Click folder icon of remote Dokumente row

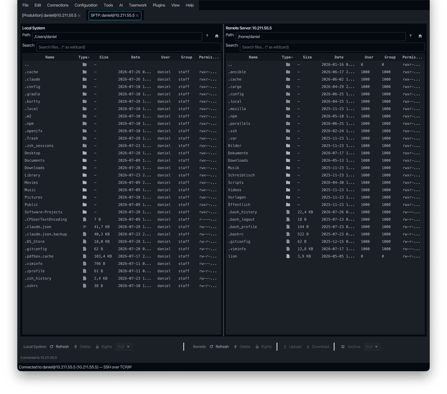tap(288, 153)
